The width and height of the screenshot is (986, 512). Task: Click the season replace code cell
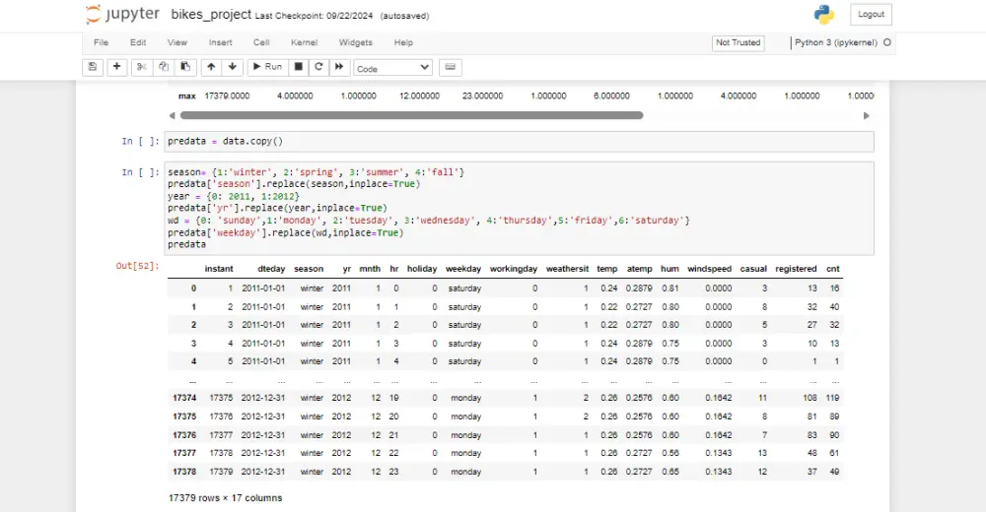[x=519, y=208]
